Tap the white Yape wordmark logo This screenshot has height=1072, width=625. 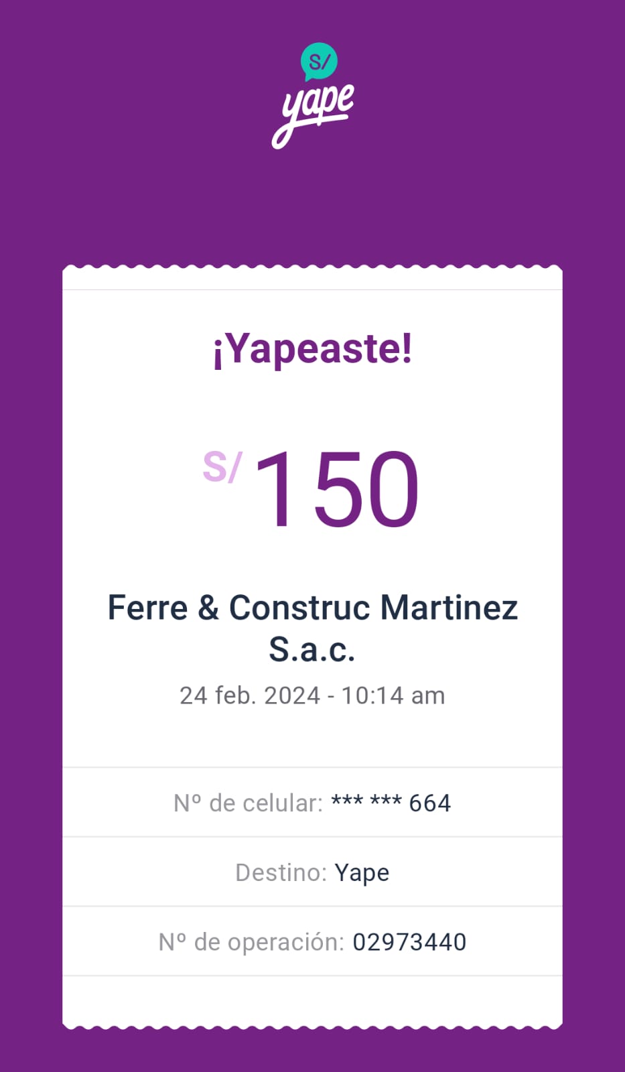(314, 114)
